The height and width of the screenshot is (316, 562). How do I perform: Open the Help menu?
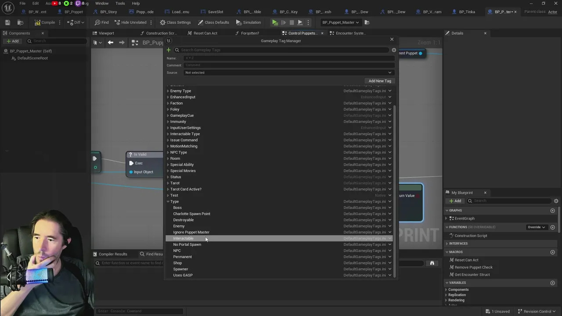click(136, 4)
